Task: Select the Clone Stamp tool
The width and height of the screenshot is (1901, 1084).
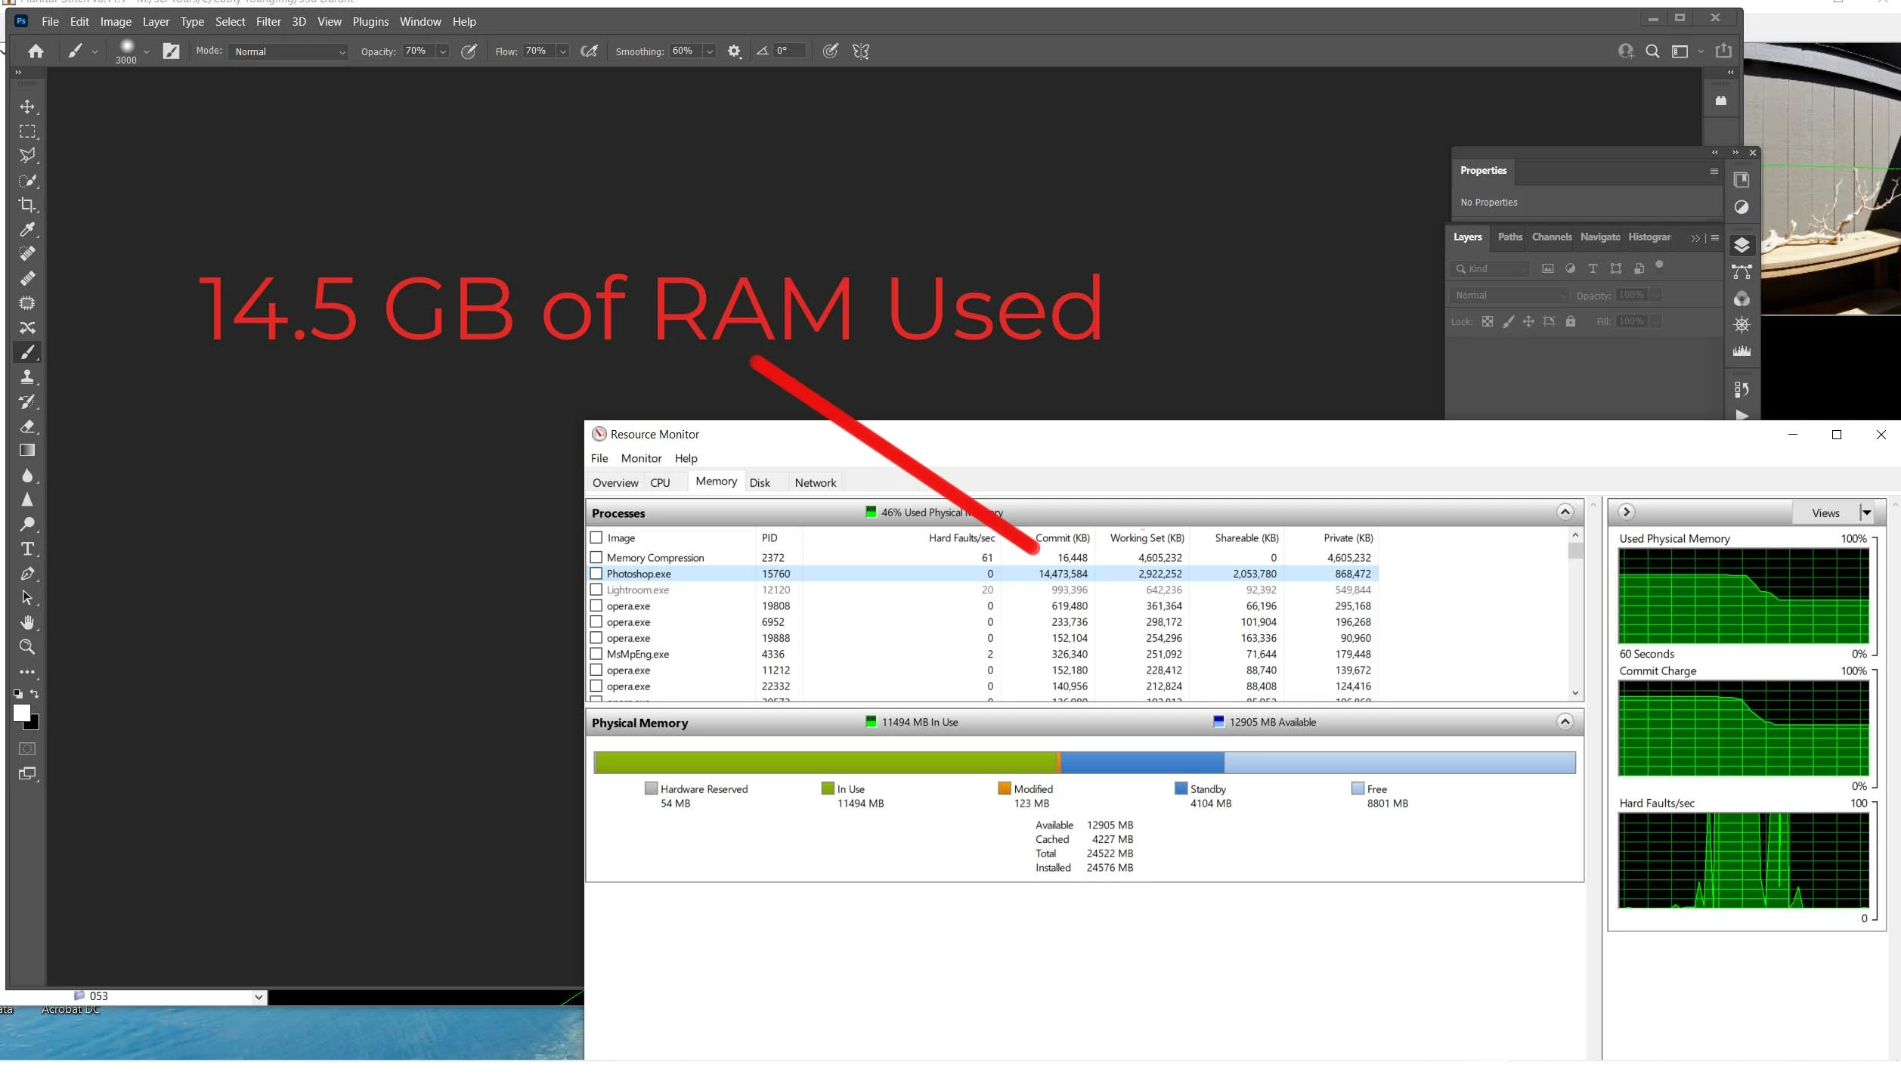Action: click(27, 376)
